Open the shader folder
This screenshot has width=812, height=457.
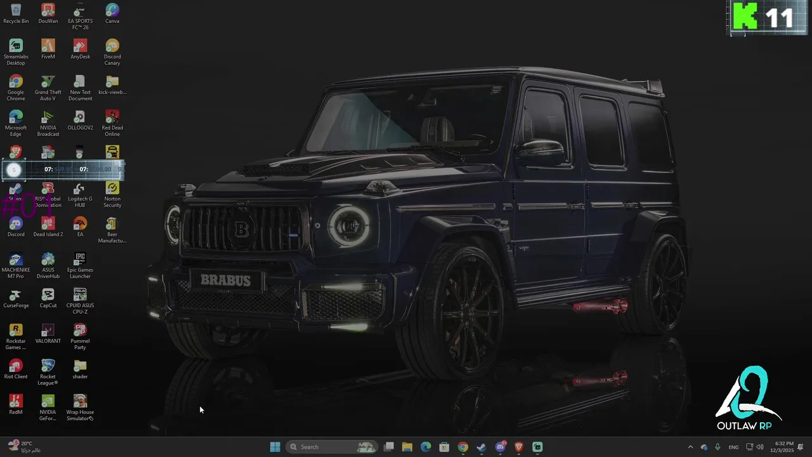coord(80,369)
